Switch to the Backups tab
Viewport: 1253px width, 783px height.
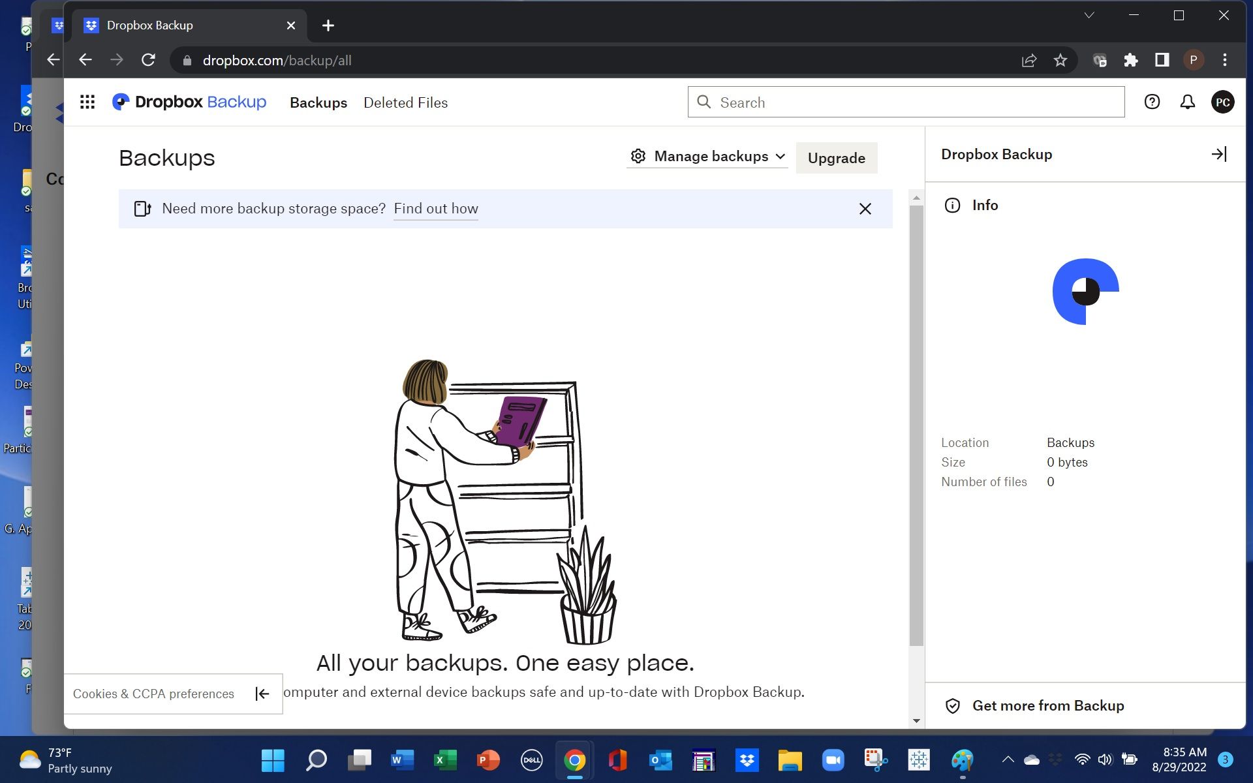point(318,103)
